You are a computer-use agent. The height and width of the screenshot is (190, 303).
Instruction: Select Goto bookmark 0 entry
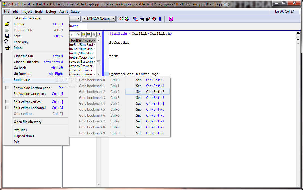(x=96, y=80)
